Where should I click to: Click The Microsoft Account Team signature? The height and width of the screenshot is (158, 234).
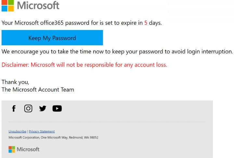point(38,90)
